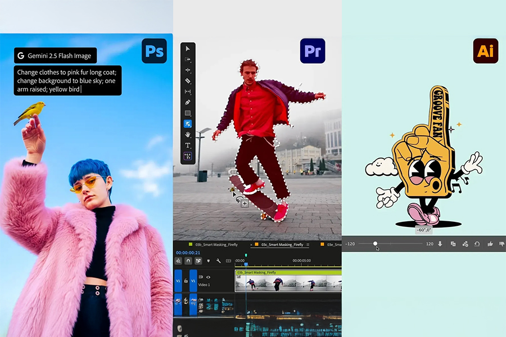Click the thumbs down feedback icon
Viewport: 506px width, 337px height.
[x=502, y=244]
